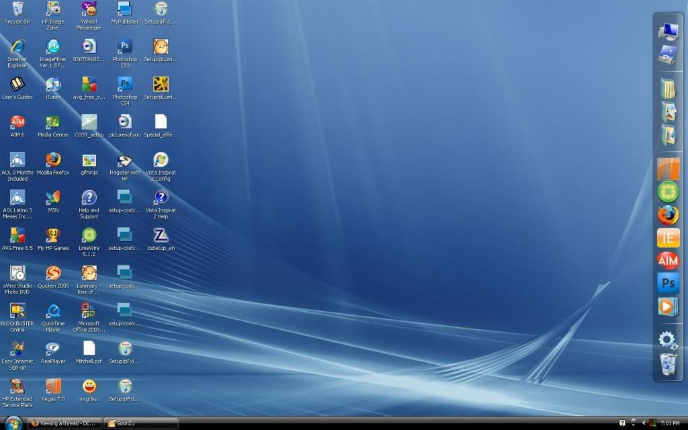Select the COST_setup desktop icon

[89, 126]
